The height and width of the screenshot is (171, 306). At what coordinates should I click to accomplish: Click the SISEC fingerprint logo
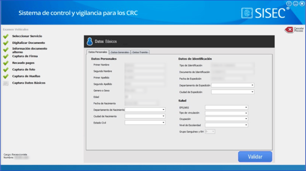[x=247, y=13]
